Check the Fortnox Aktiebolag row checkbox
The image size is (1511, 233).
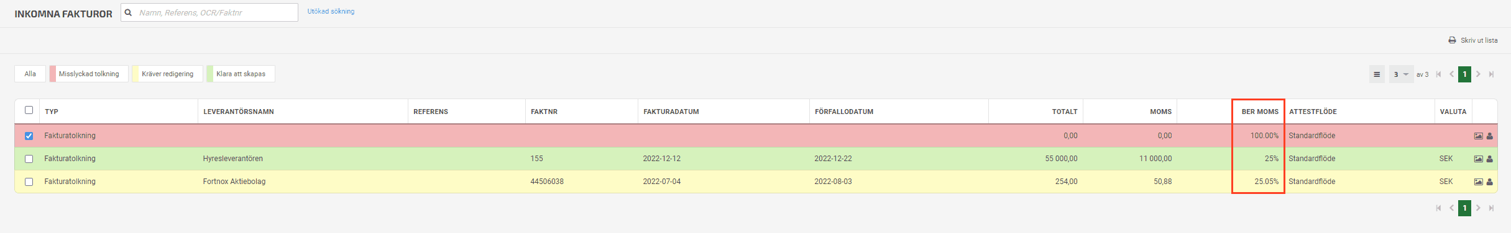point(29,182)
